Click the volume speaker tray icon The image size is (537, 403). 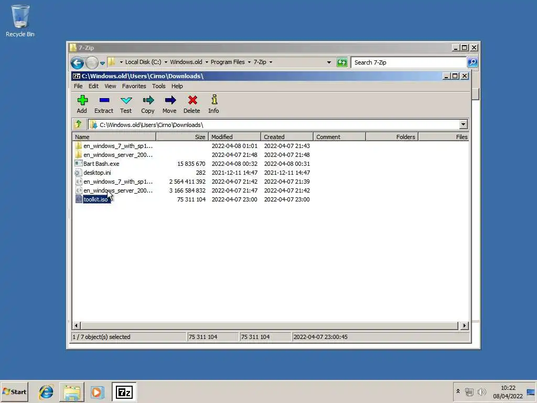pos(481,391)
